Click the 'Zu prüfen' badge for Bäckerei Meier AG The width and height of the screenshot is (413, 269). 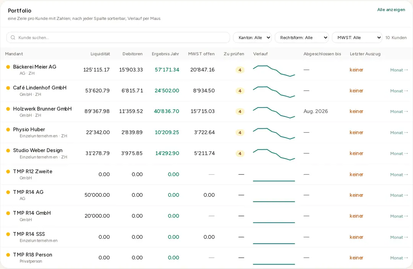pos(240,70)
